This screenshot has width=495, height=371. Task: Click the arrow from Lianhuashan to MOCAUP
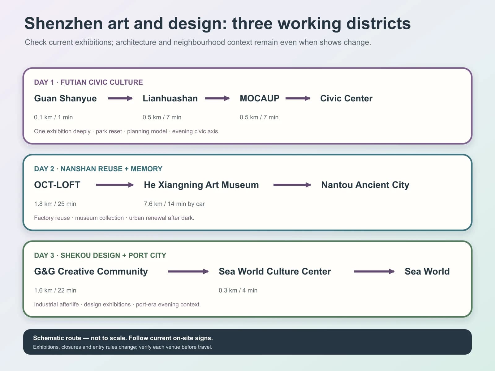click(x=217, y=98)
